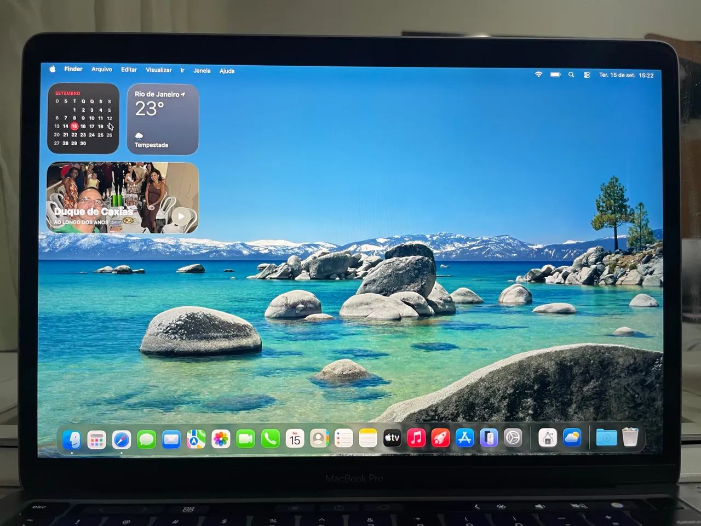This screenshot has width=701, height=526.
Task: Open the App Store in dock
Action: (464, 438)
